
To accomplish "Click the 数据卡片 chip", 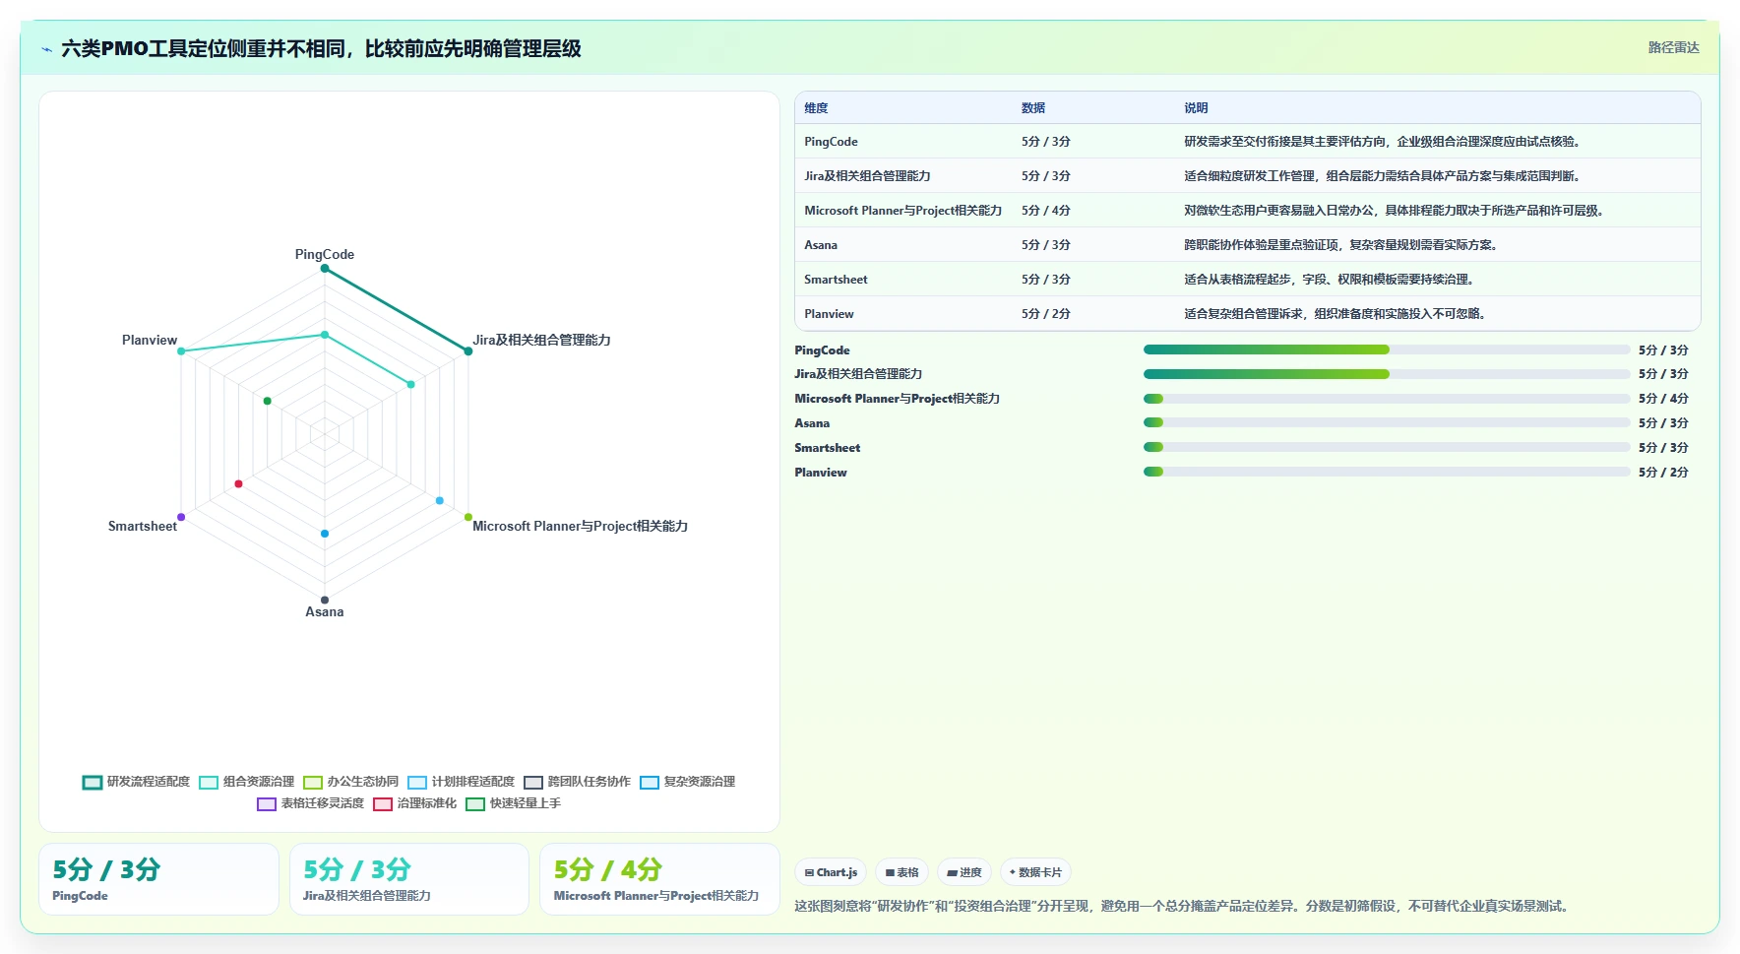I will tap(1035, 872).
